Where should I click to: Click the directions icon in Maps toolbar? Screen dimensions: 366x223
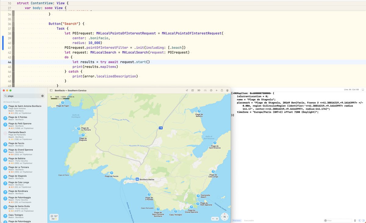211,90
